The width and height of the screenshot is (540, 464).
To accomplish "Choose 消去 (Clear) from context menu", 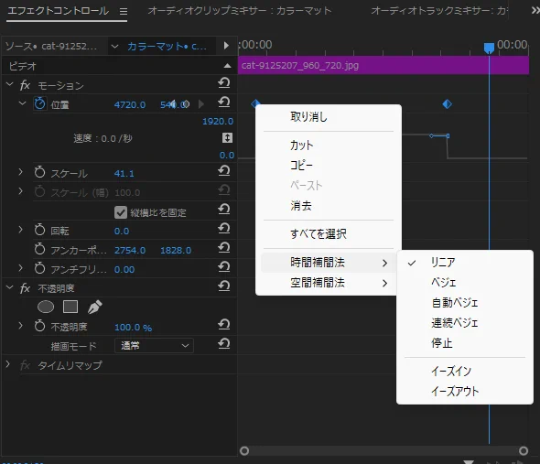I will coord(329,206).
